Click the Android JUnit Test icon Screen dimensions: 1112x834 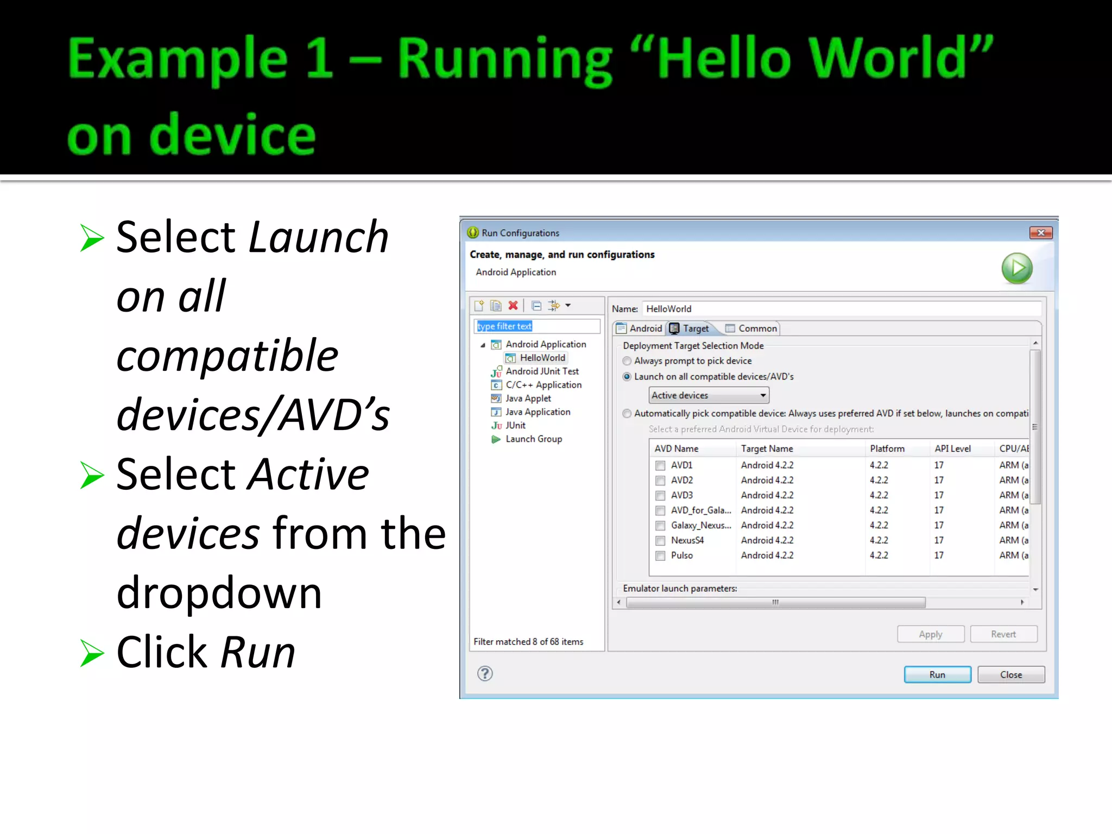[x=496, y=372]
